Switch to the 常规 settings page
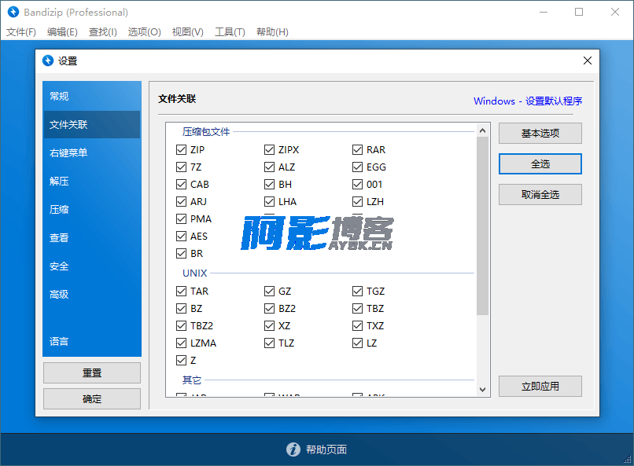Viewport: 634px width, 466px height. click(92, 96)
